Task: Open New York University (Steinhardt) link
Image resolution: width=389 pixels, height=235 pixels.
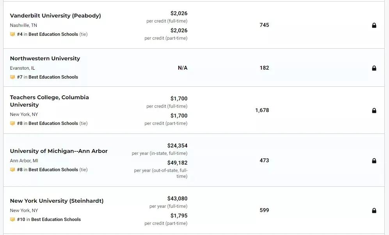Action: click(x=57, y=201)
